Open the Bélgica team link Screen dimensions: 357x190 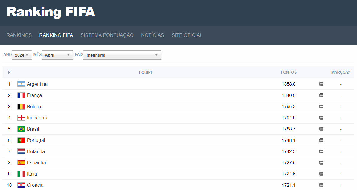(35, 107)
